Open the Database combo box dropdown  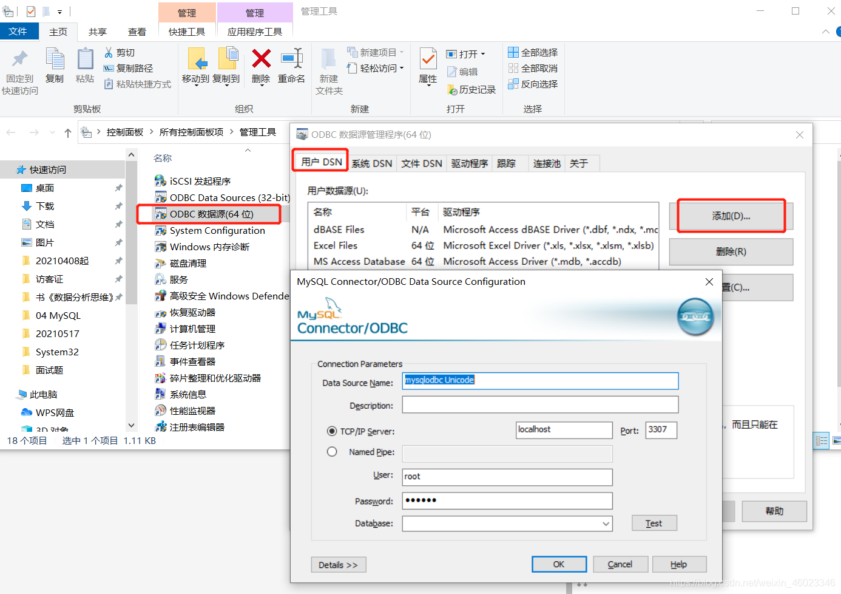tap(606, 524)
